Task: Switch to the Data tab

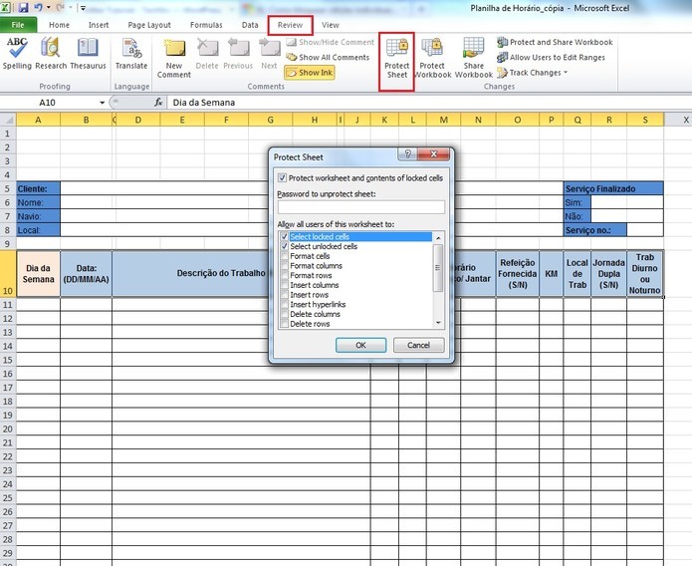Action: (x=250, y=25)
